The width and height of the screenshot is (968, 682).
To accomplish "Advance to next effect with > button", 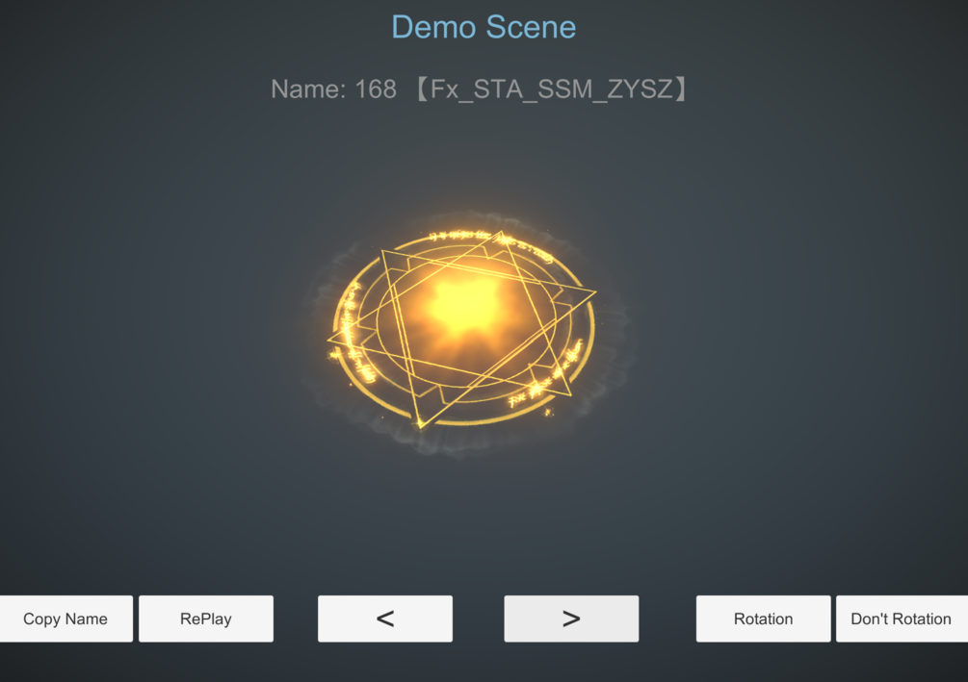I will 571,619.
